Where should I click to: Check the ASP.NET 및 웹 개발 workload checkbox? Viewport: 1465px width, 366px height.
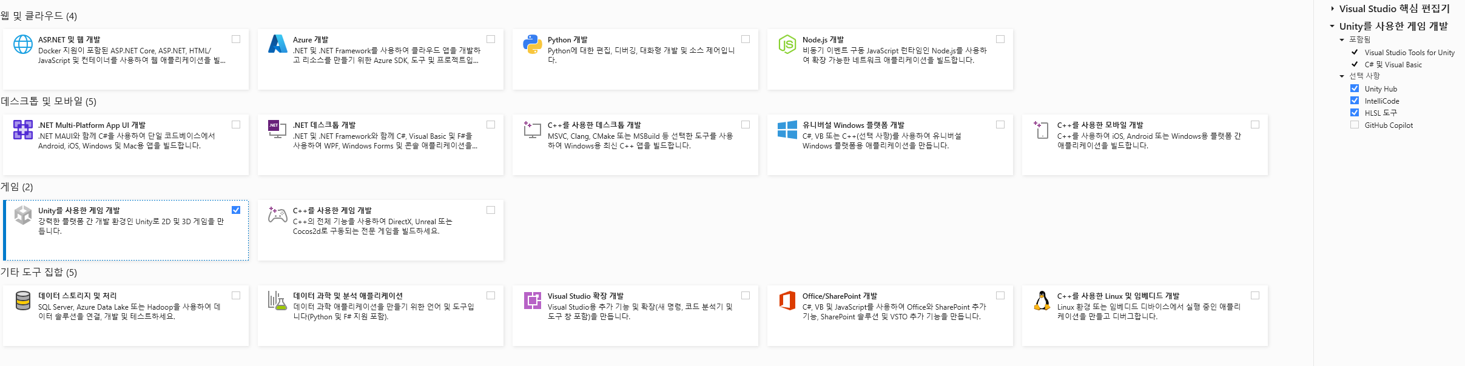(236, 39)
